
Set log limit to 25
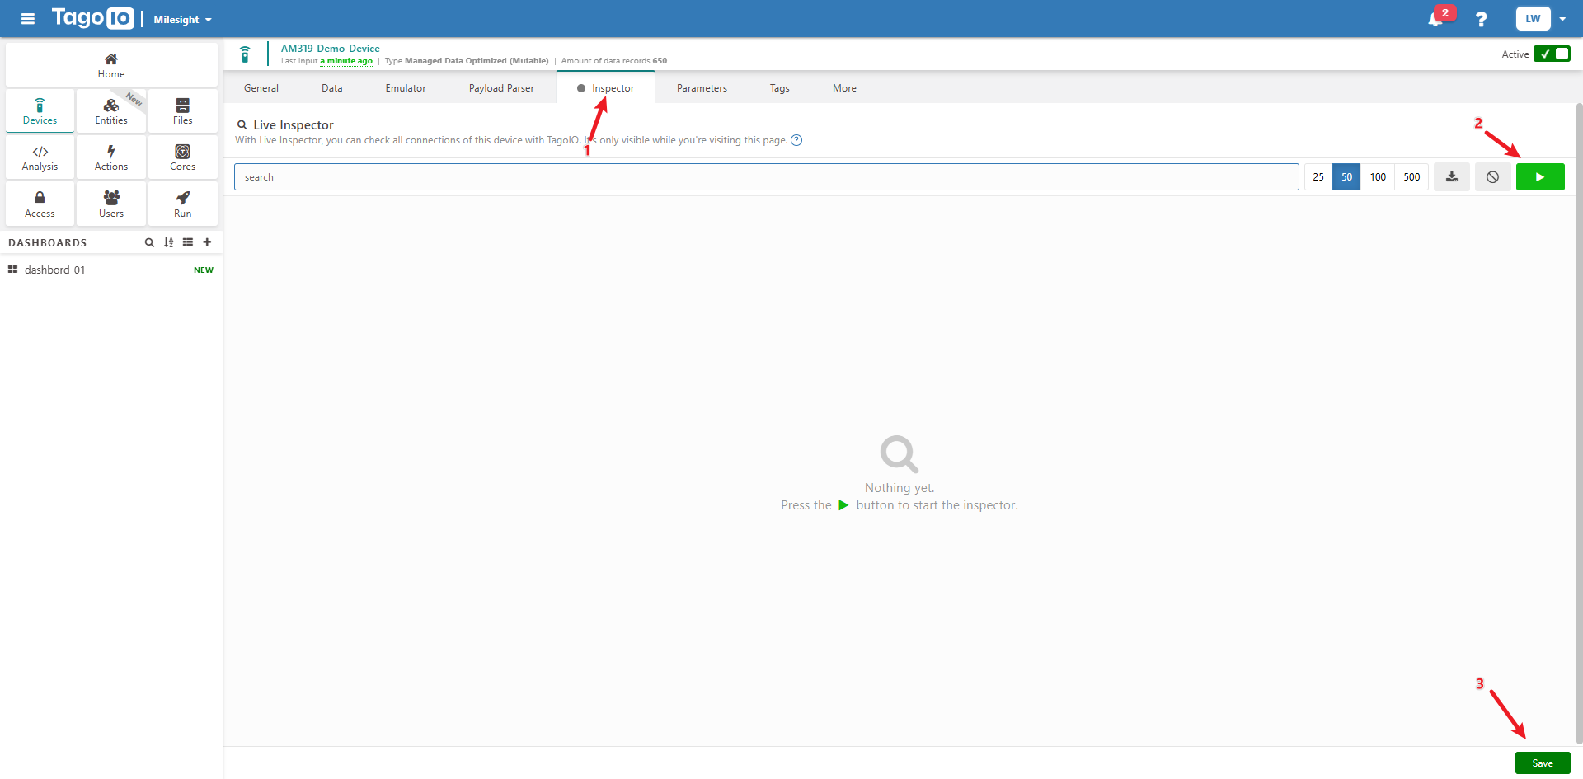tap(1318, 177)
